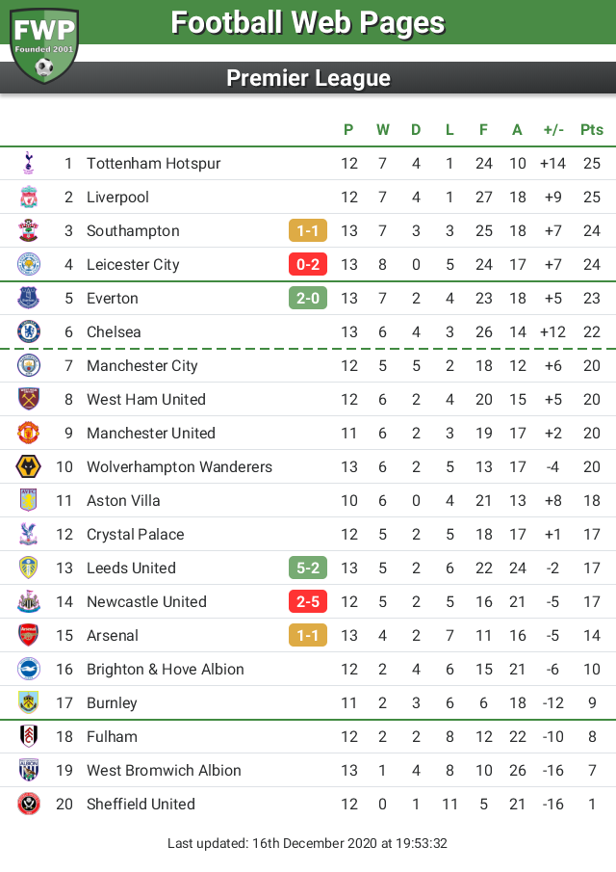Click Arsenal's 1-1 score badge

pos(308,635)
